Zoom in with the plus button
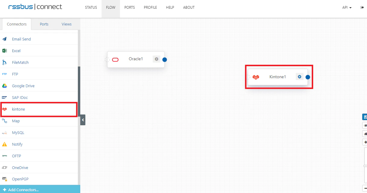 click(x=365, y=142)
